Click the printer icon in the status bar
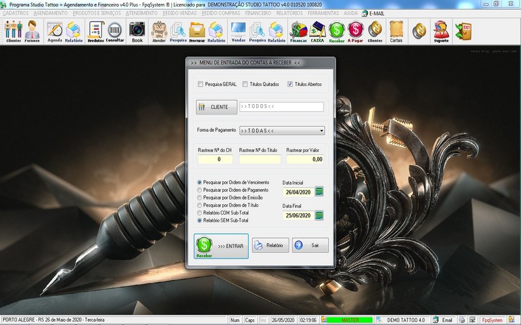Image resolution: width=521 pixels, height=325 pixels. pos(462,320)
